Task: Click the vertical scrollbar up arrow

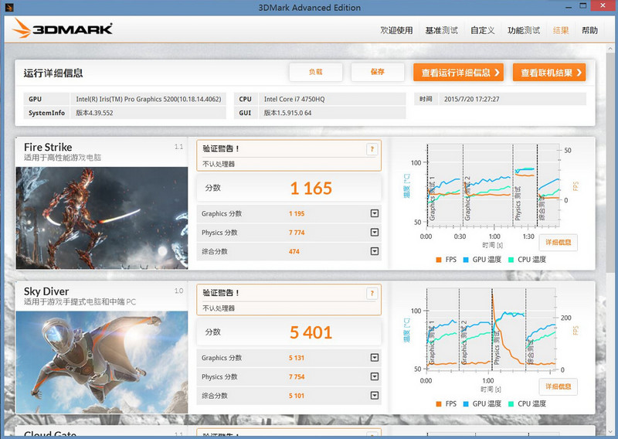Action: 610,49
